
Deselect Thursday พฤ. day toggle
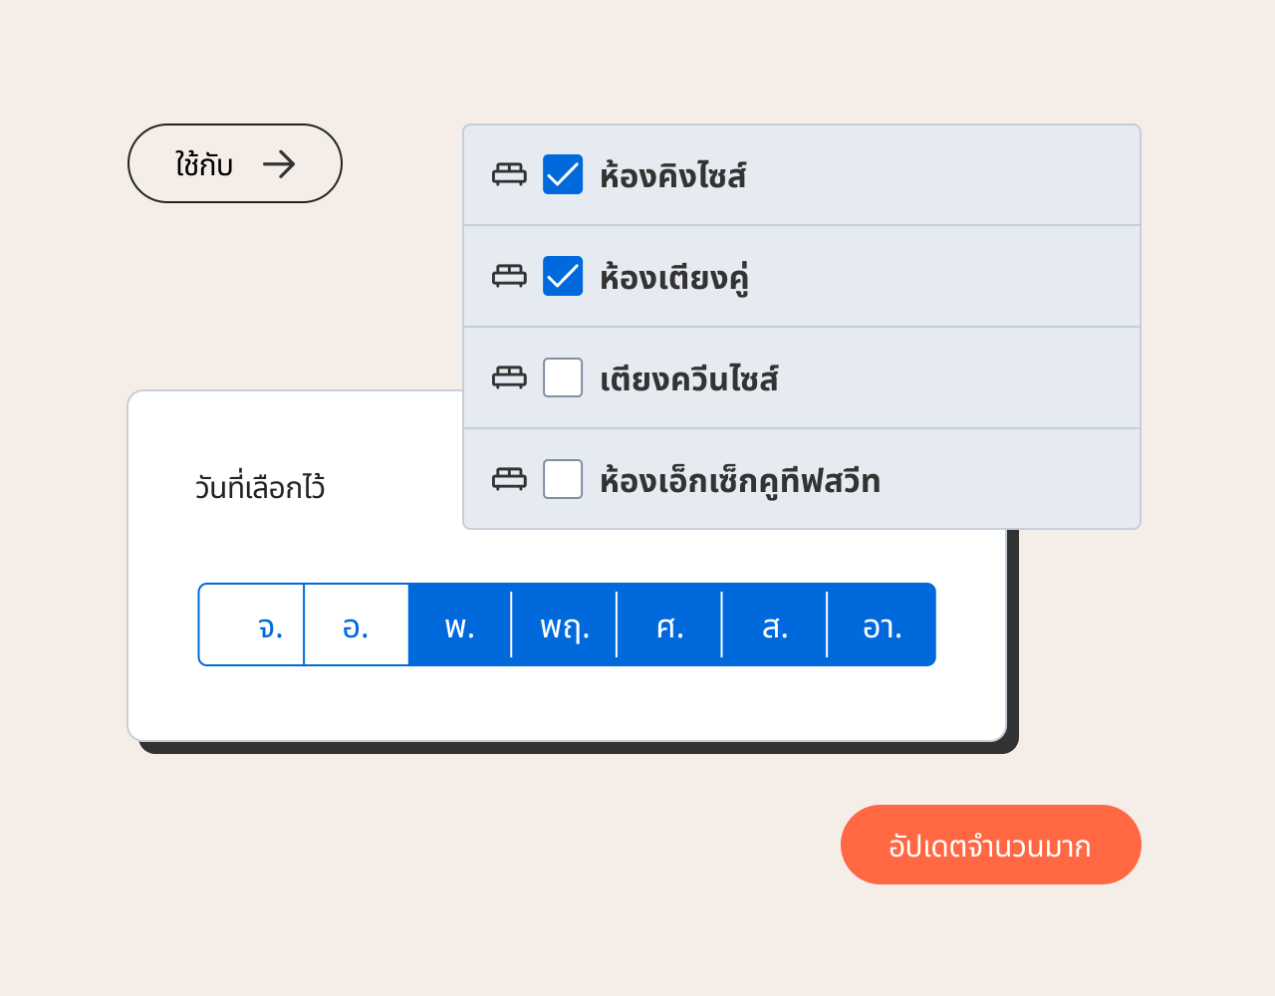coord(564,624)
